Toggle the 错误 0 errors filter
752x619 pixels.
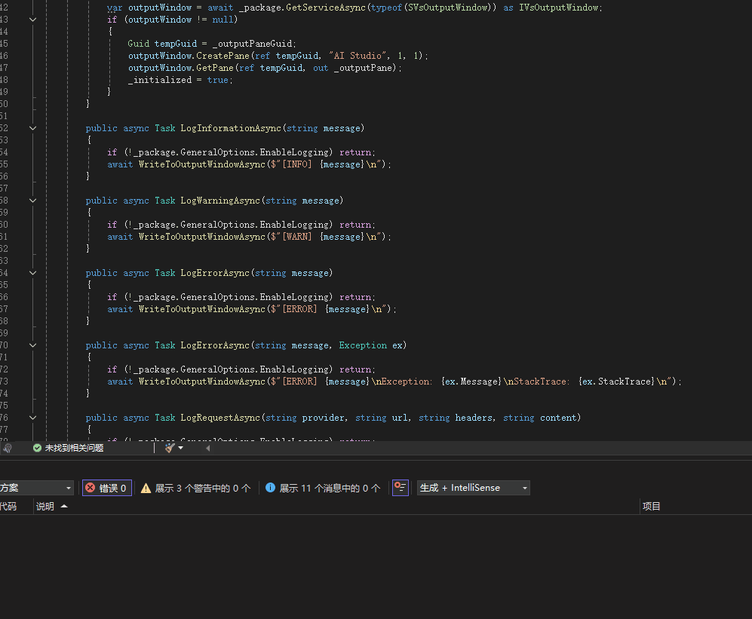coord(106,487)
